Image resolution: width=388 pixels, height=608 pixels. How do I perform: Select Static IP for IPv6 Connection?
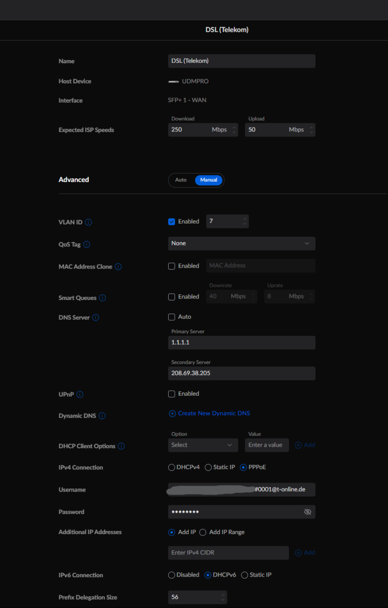245,575
